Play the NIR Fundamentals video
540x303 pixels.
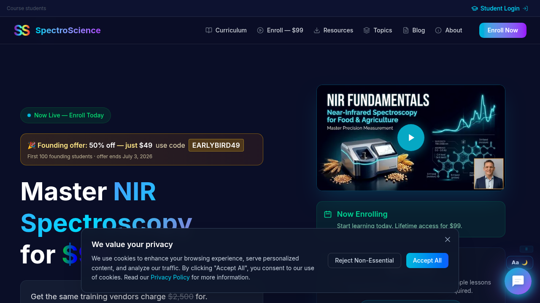click(411, 138)
